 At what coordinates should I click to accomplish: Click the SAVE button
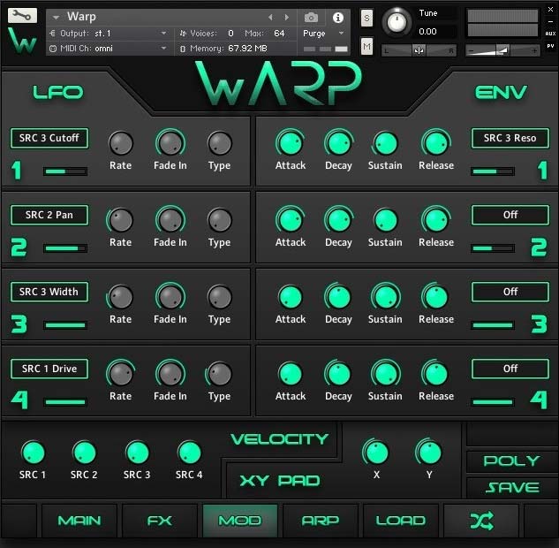512,488
